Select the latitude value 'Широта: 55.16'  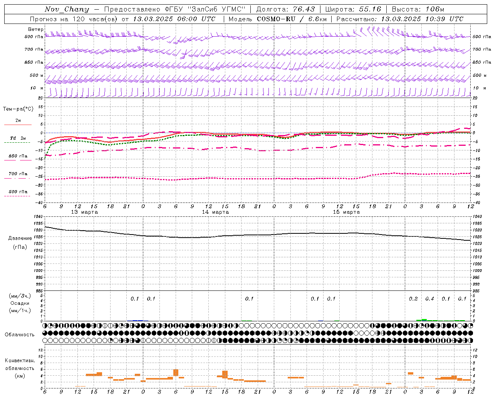point(353,9)
